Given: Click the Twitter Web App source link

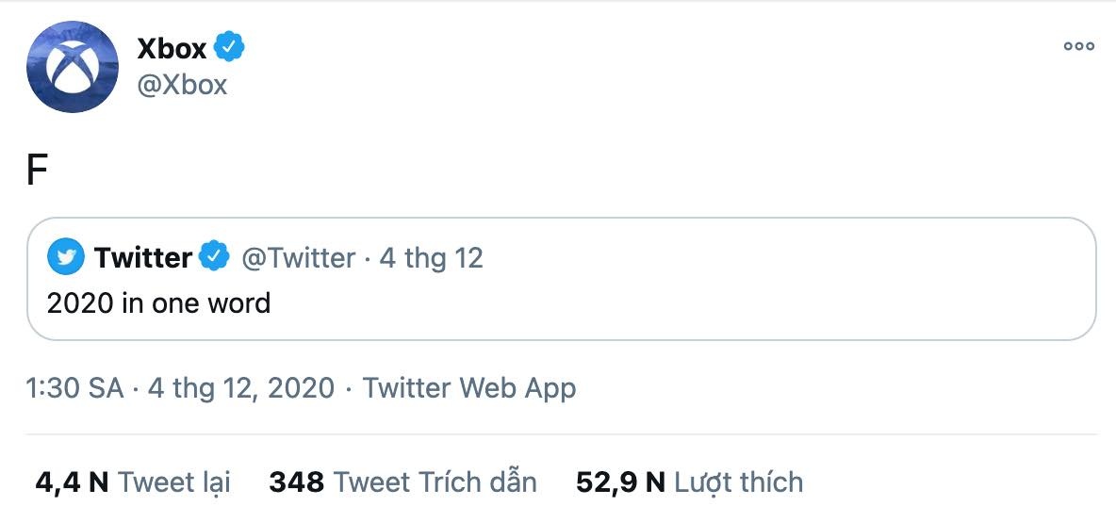Looking at the screenshot, I should [x=469, y=387].
